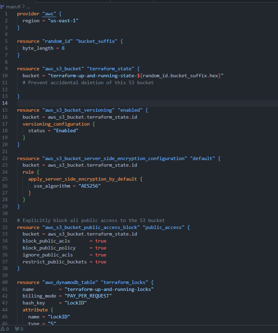Click the "AES256" algorithm string
This screenshot has height=333, width=278.
coord(90,186)
